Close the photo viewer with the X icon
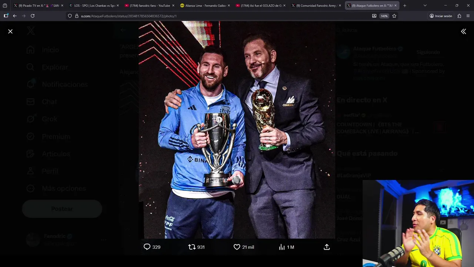474x267 pixels. click(10, 32)
